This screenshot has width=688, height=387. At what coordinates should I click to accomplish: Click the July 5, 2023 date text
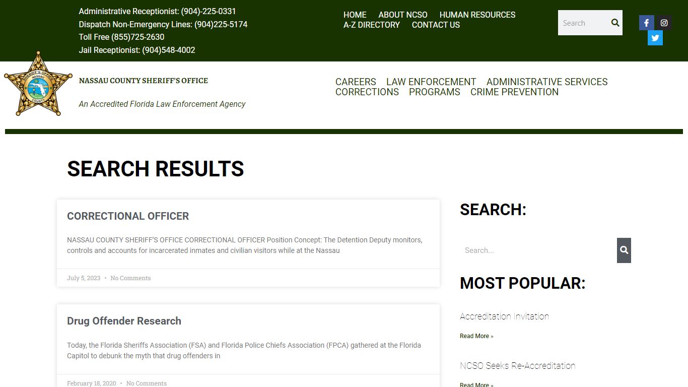[x=84, y=278]
